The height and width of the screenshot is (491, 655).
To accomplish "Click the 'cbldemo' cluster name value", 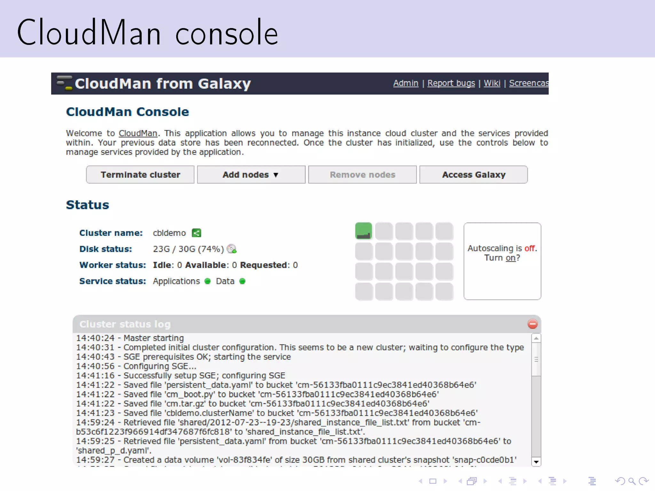I will click(169, 233).
